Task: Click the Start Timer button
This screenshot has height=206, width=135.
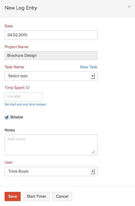Action: (x=36, y=196)
